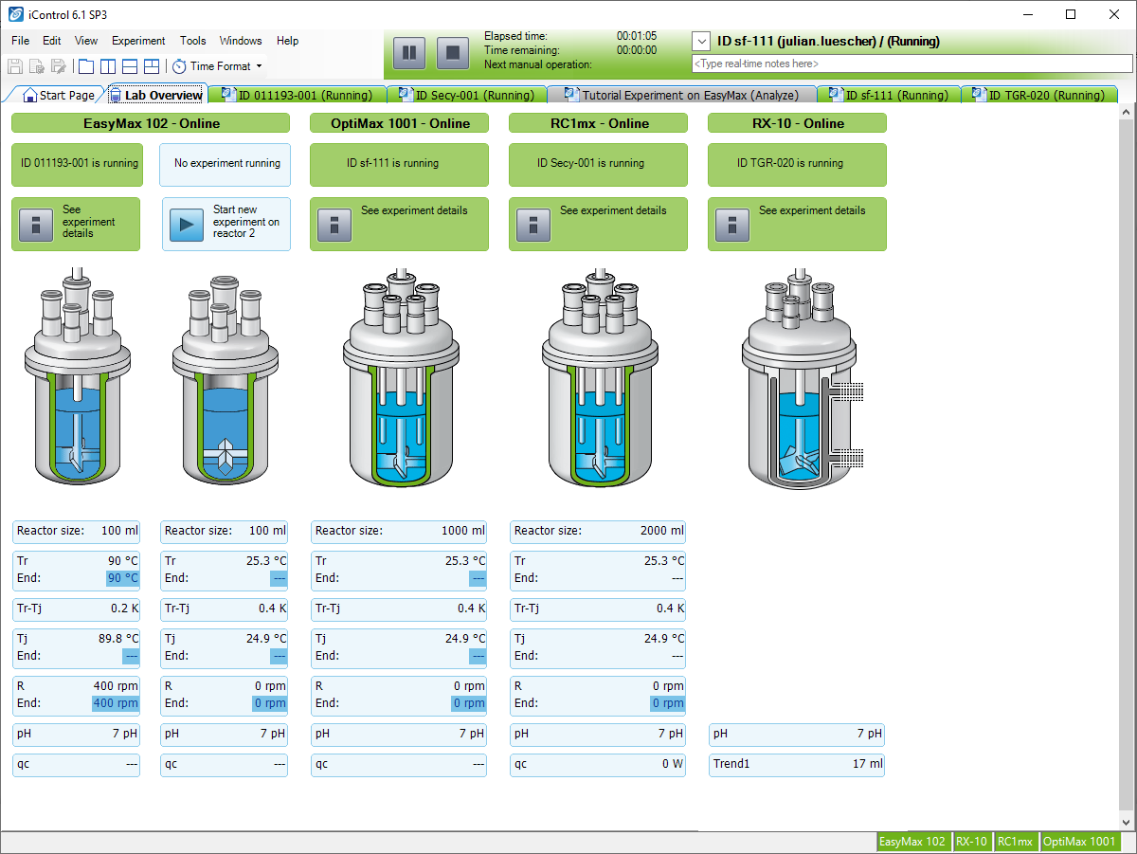Click the vertical scrollbar down arrow

[x=1128, y=822]
